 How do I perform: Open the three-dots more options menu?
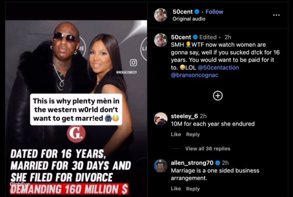click(276, 15)
